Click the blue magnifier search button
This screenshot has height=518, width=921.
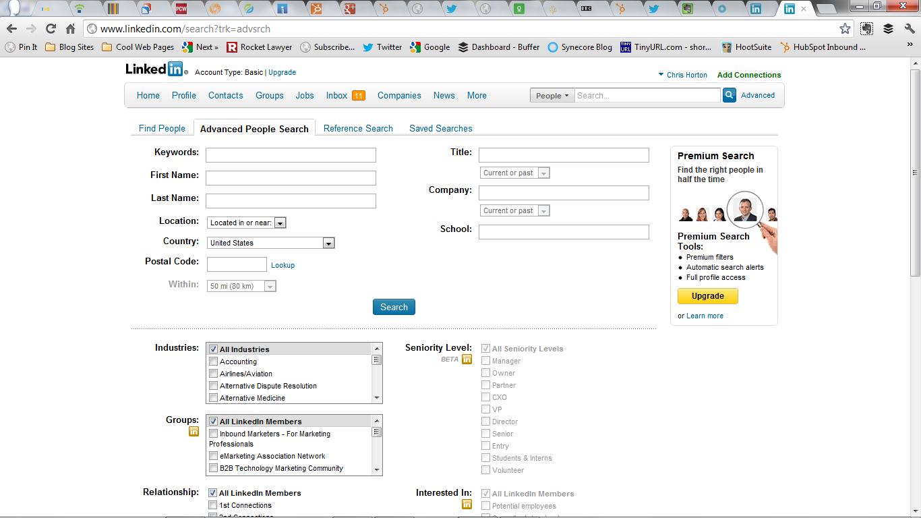tap(730, 95)
